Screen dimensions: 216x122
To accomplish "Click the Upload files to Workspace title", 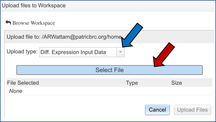I will pyautogui.click(x=34, y=5).
